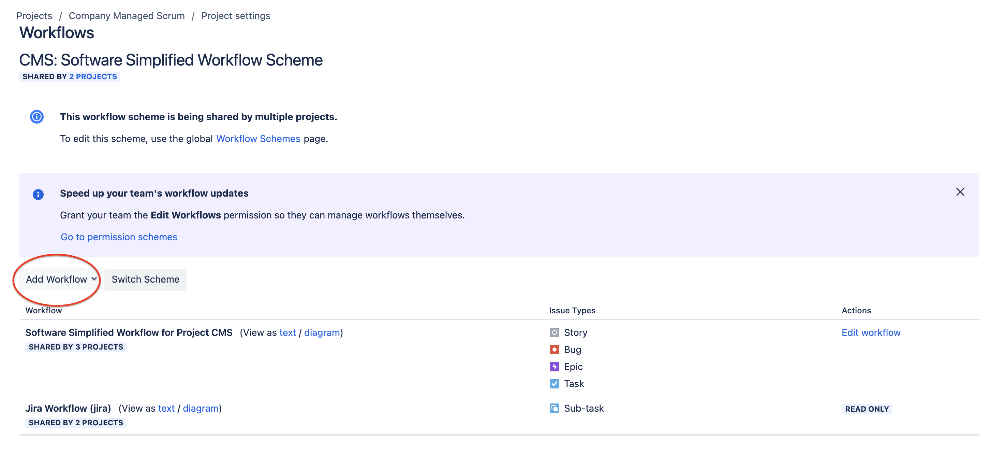Image resolution: width=1004 pixels, height=469 pixels.
Task: Open the global Workflow Schemes link
Action: [x=258, y=139]
